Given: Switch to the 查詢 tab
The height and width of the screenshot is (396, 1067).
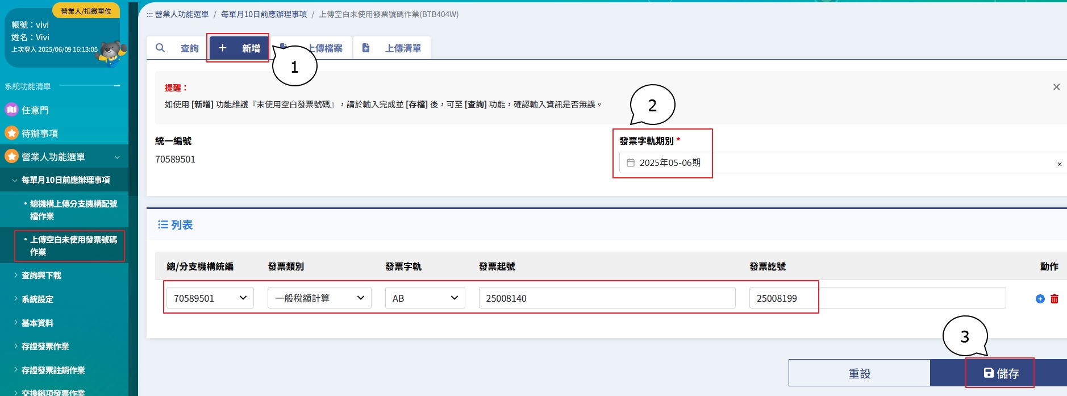Looking at the screenshot, I should click(x=177, y=48).
